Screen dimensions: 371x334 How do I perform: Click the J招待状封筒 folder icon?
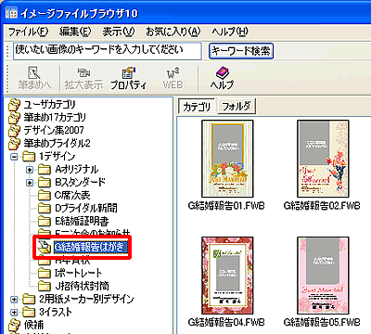point(45,286)
